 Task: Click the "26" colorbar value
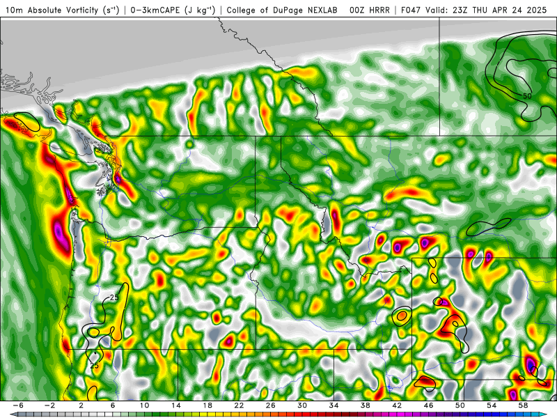click(x=271, y=405)
